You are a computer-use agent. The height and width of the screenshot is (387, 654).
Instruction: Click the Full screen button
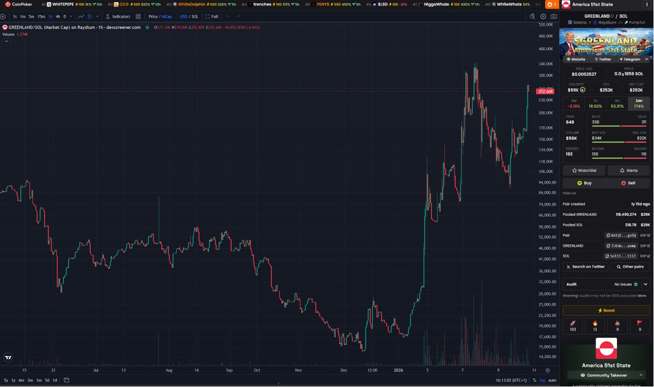pyautogui.click(x=212, y=16)
